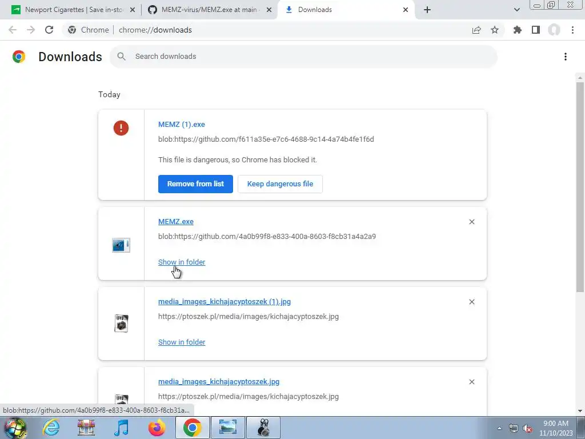Click Keep dangerous file button
The height and width of the screenshot is (439, 585).
tap(280, 184)
